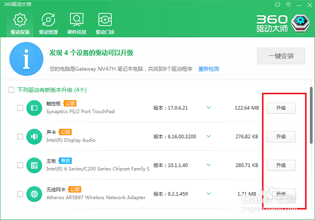
Task: Click 升级 for the Synaptics TouchPad
Action: [281, 108]
